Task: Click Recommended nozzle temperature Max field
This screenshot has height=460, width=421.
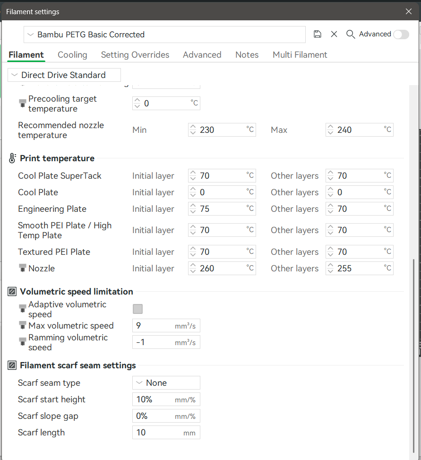Action: coord(360,130)
